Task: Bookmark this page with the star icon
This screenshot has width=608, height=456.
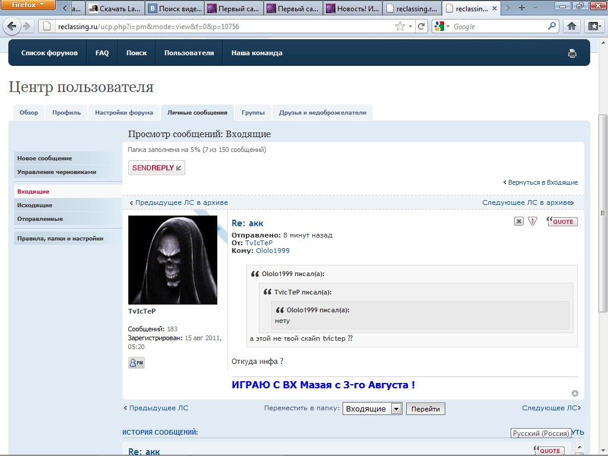Action: pos(400,26)
